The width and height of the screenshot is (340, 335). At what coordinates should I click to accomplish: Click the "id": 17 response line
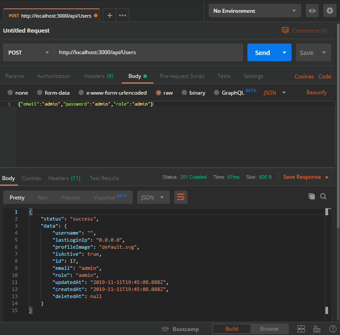tap(65, 261)
